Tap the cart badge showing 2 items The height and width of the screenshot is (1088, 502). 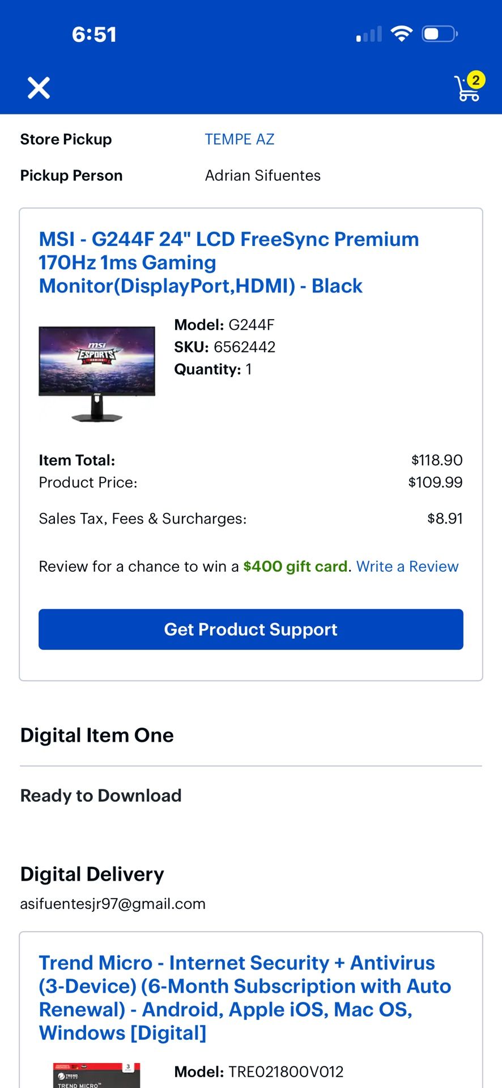tap(476, 80)
